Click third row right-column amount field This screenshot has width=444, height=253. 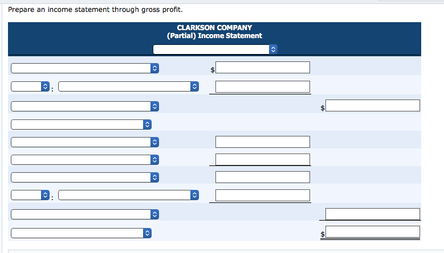[x=373, y=105]
